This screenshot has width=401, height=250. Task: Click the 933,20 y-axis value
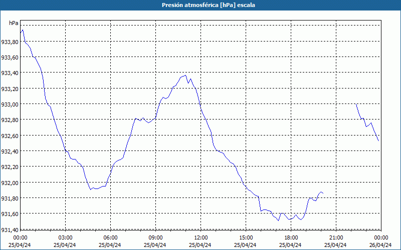pos(10,89)
